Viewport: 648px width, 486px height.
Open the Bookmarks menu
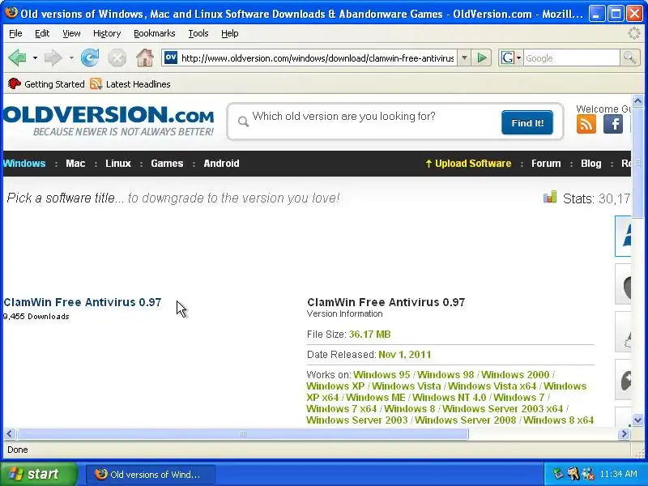tap(155, 33)
